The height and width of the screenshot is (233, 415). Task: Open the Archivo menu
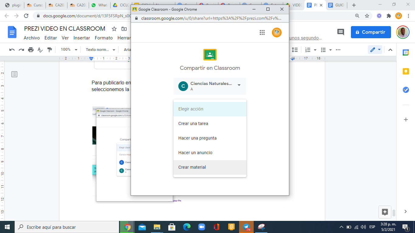tap(32, 38)
